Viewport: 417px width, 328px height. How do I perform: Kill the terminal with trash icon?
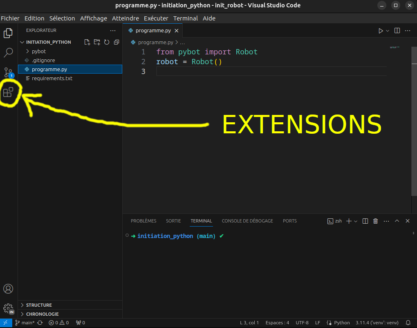pyautogui.click(x=376, y=221)
